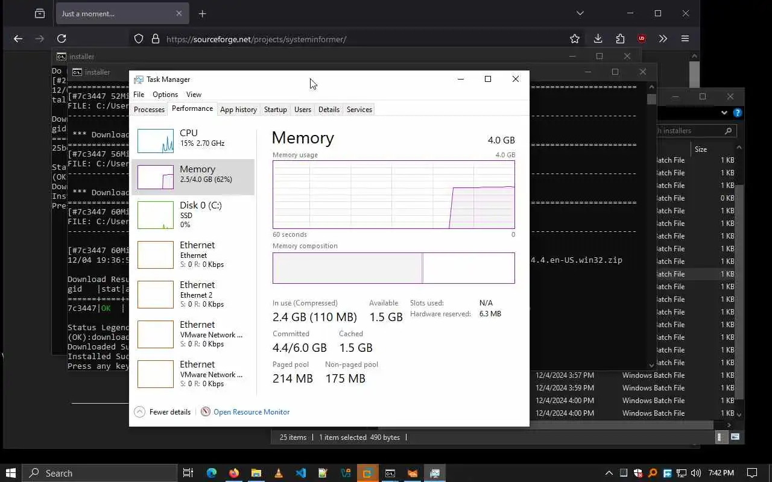Open Firefox hamburger application menu
772x482 pixels.
[685, 39]
